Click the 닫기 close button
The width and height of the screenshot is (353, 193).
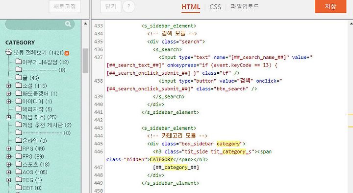click(110, 6)
